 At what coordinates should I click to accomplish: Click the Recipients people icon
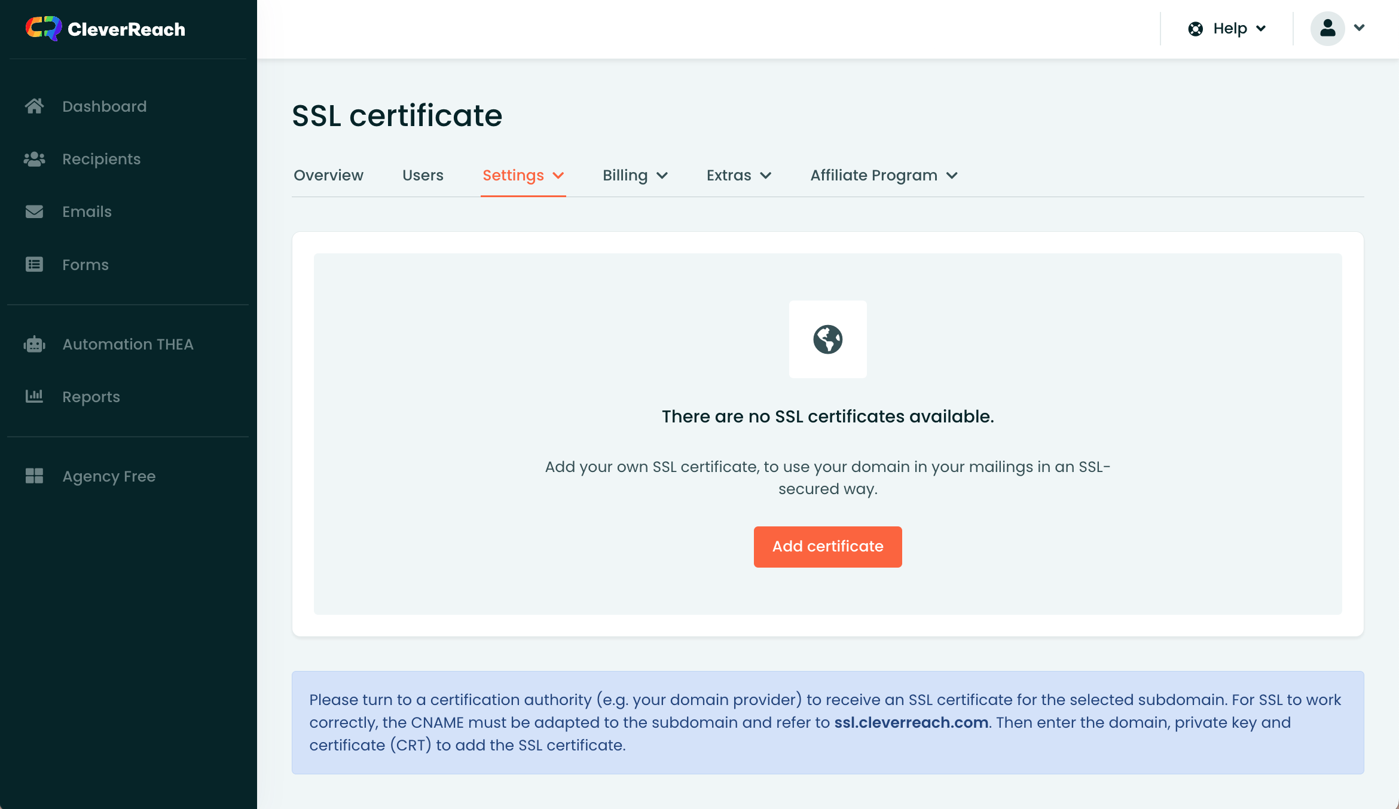(x=34, y=159)
